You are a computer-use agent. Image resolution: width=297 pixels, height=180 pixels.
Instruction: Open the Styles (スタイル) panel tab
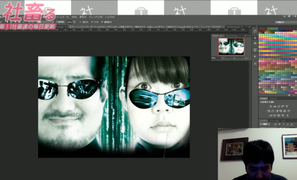tap(273, 98)
